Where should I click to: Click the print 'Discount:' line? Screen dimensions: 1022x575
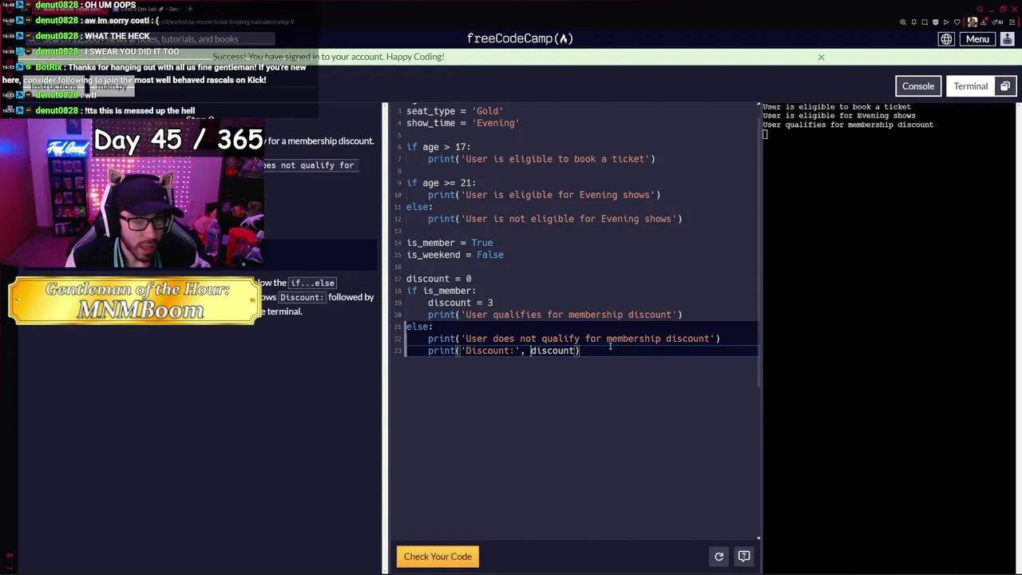click(503, 351)
